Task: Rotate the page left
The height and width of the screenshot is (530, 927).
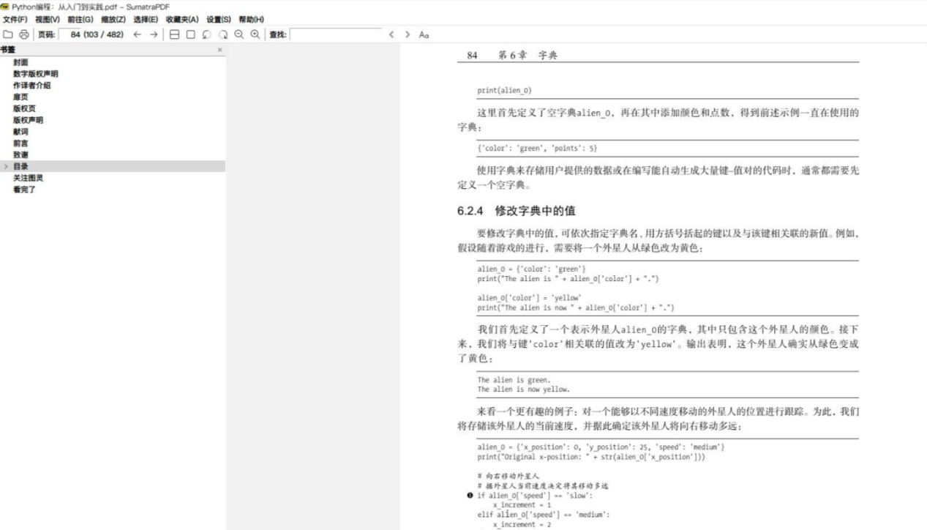Action: [207, 34]
